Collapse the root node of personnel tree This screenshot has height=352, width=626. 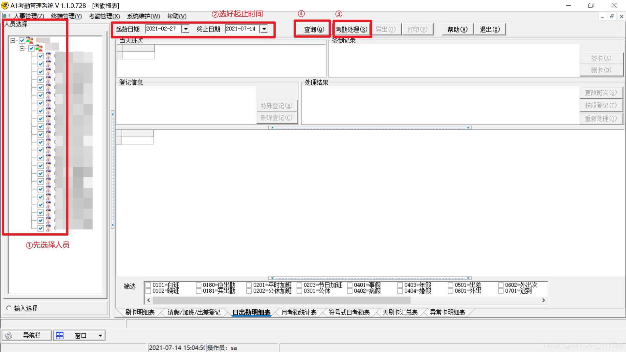(13, 40)
